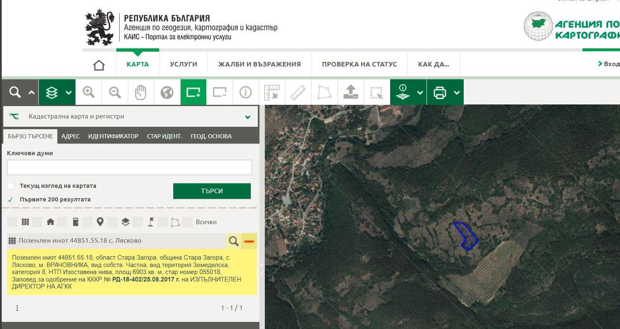Expand the print options dropdown arrow
The image size is (620, 329).
457,93
